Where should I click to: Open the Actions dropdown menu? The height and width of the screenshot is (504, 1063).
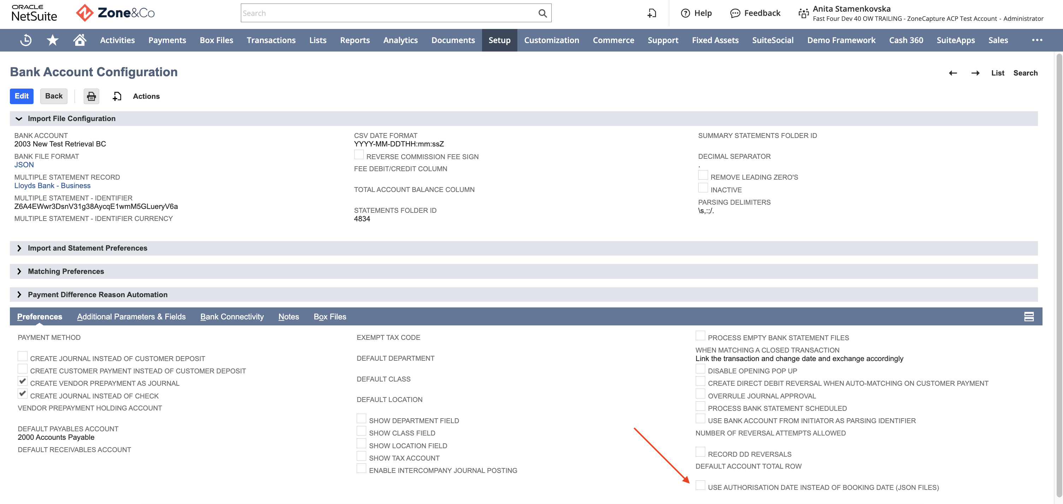point(146,96)
